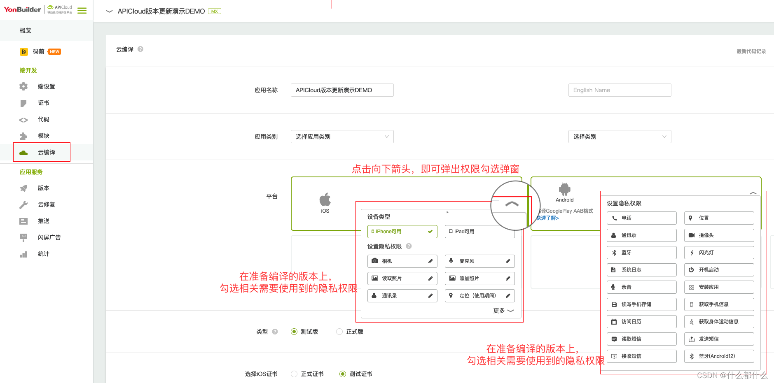Edit the 添加照片 permission pencil icon
The width and height of the screenshot is (774, 383).
tap(508, 279)
